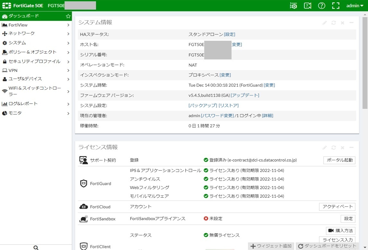Viewport: 368px width, 250px height.
Task: Click the ダッシュボードをリセット button
Action: (x=327, y=246)
